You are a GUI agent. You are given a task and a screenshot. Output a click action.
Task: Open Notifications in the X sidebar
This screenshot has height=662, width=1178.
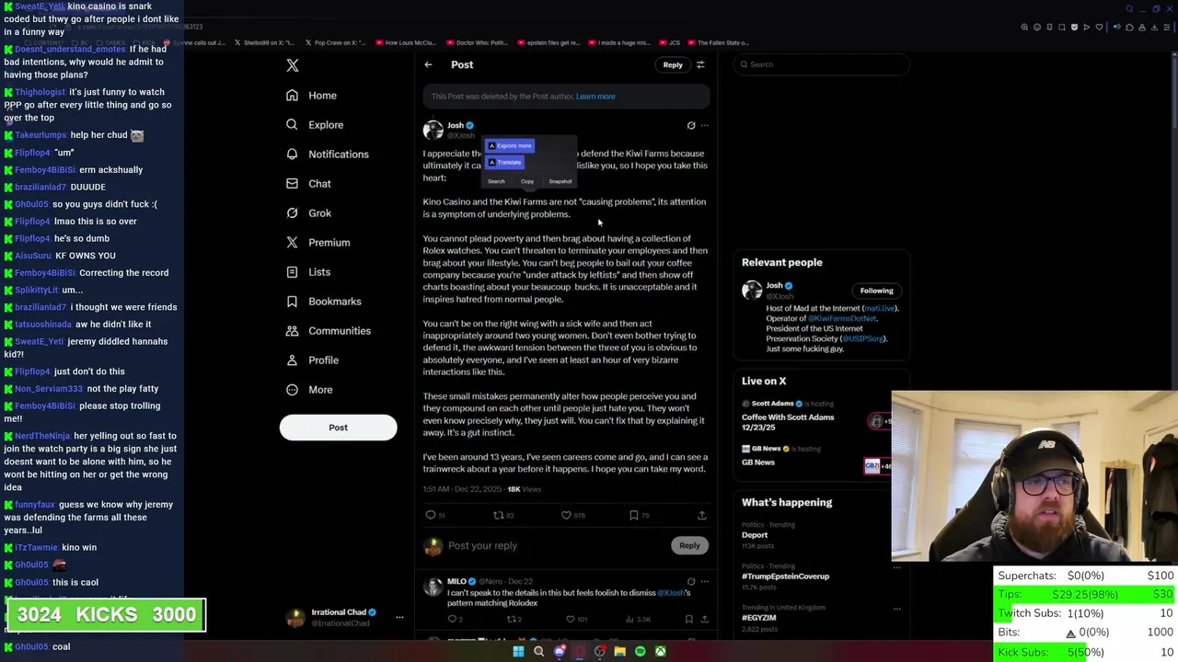coord(327,154)
